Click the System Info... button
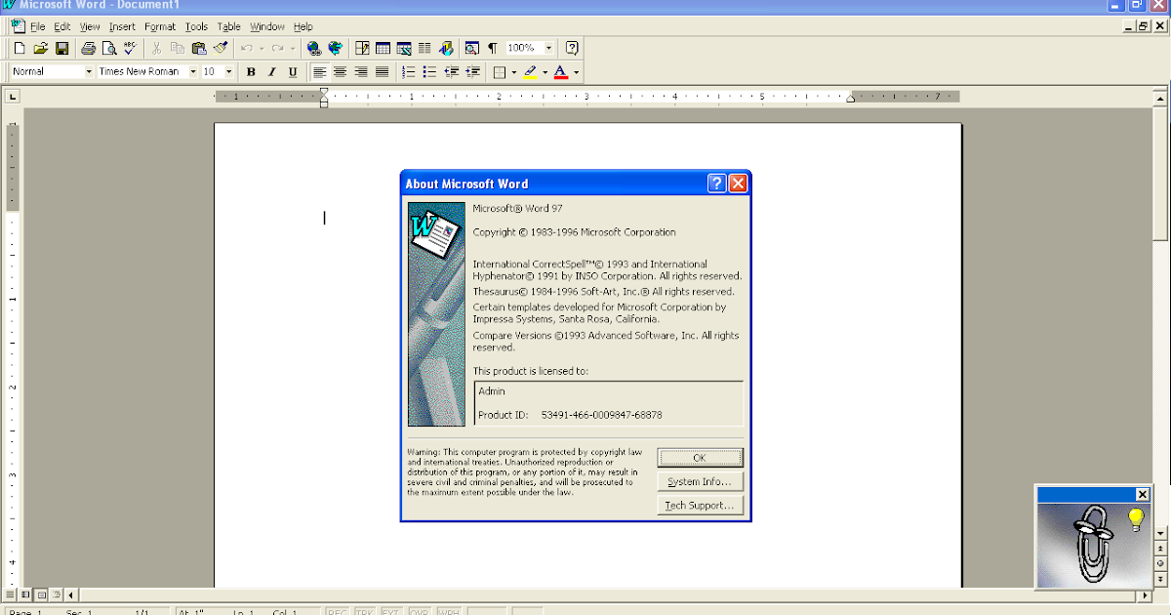Image resolution: width=1171 pixels, height=615 pixels. 700,481
